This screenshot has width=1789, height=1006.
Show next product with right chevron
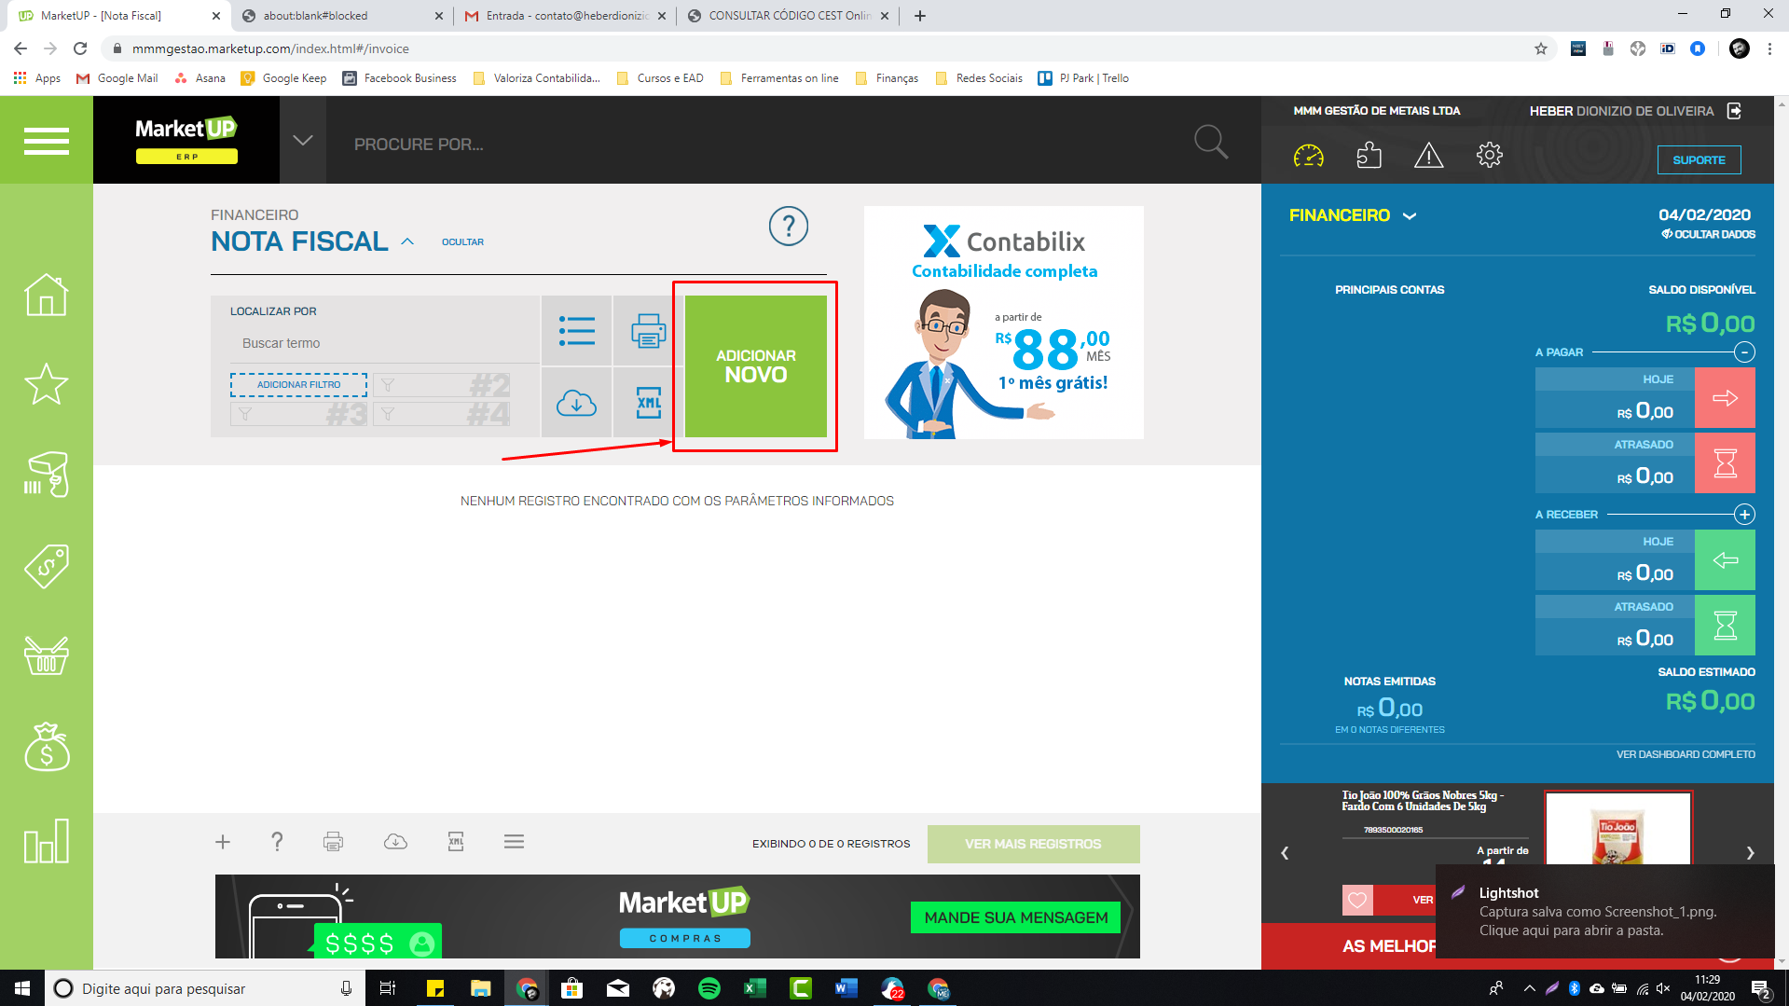pos(1750,853)
